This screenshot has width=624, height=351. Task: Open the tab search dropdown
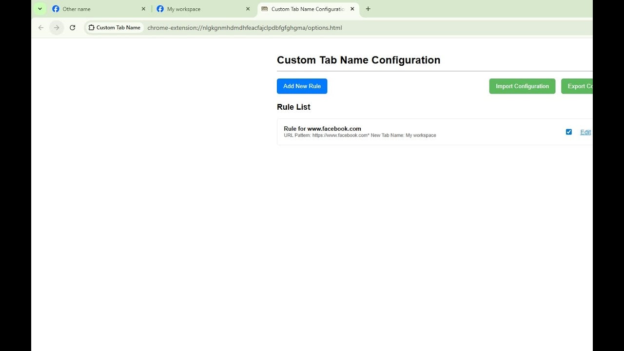pos(40,8)
